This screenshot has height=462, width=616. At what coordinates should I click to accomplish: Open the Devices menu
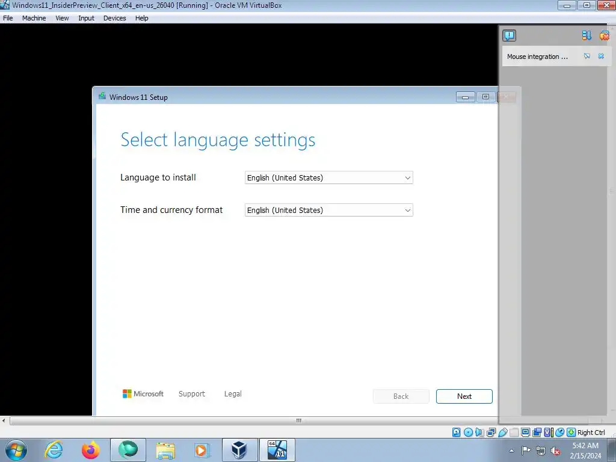[115, 18]
